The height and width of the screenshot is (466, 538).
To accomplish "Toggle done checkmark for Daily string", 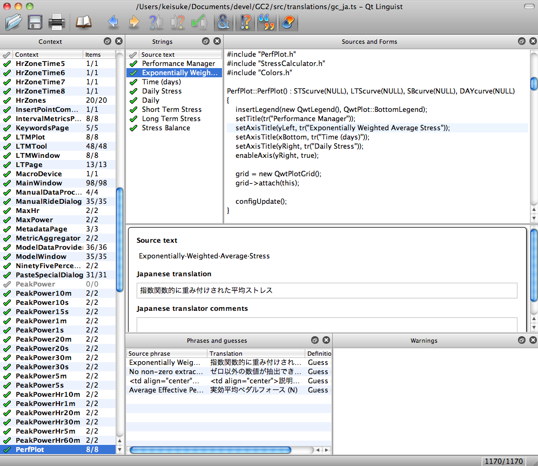I will (x=133, y=100).
